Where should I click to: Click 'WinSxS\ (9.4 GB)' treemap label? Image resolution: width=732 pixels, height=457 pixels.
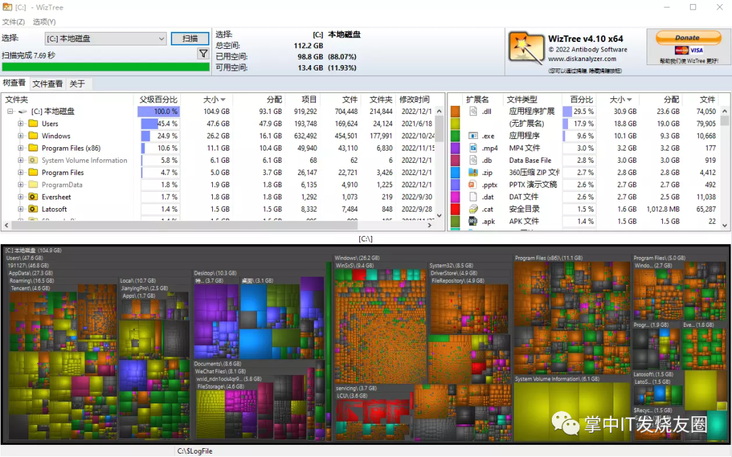coord(354,266)
